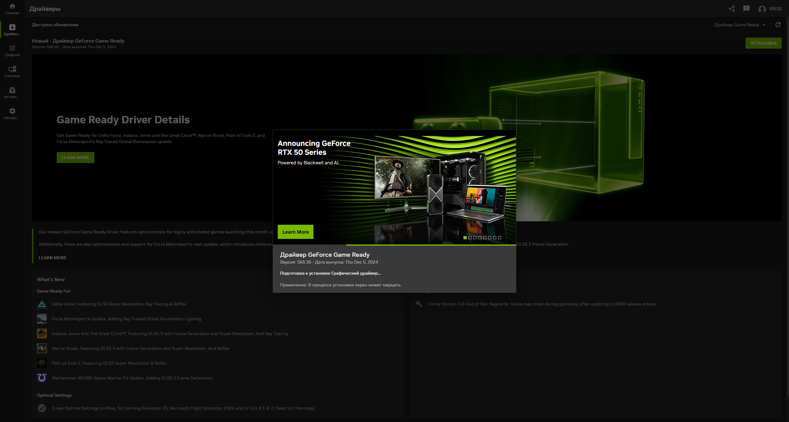Click the green installation progress bar
The image size is (789, 422).
[x=431, y=245]
